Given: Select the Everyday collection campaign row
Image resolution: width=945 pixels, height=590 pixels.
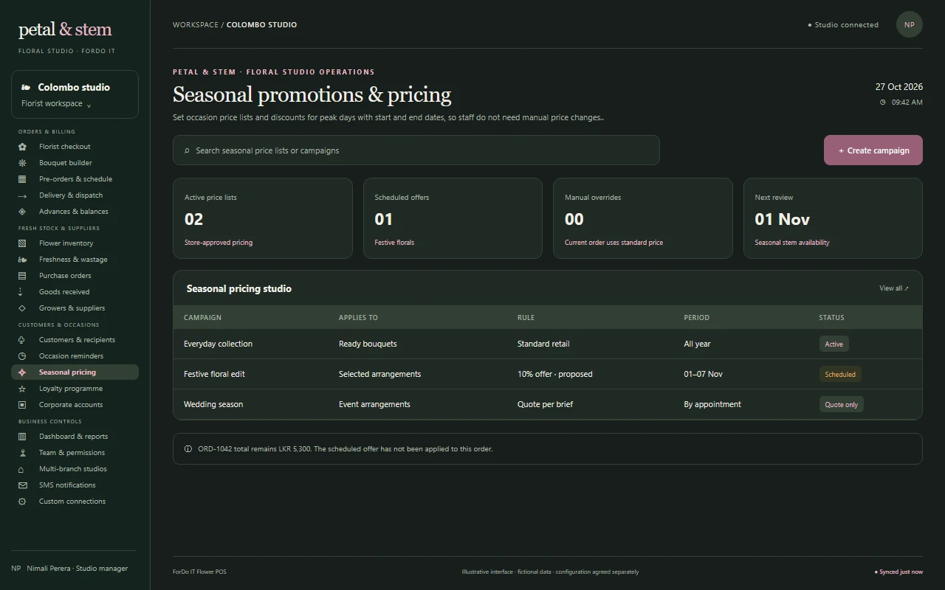Looking at the screenshot, I should click(548, 344).
